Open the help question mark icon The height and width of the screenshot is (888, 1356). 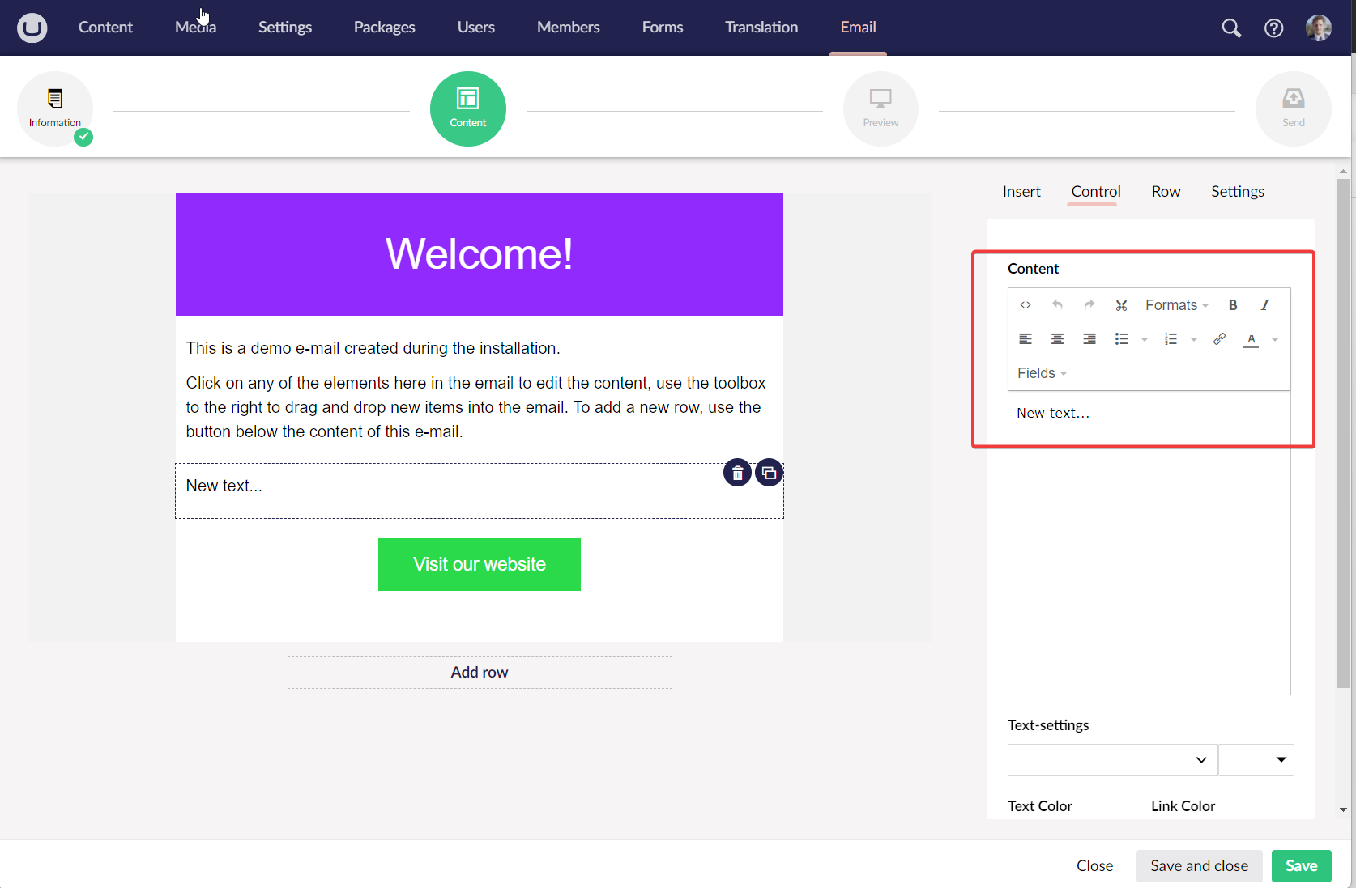1273,28
